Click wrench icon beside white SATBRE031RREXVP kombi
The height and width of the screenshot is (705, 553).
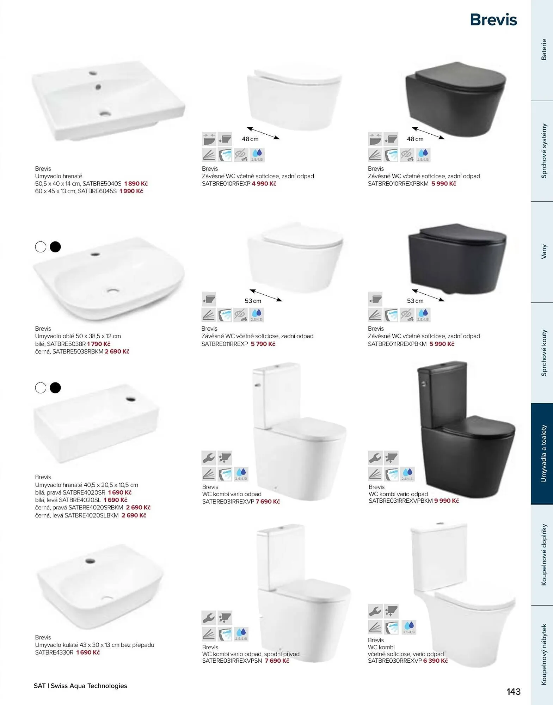pos(209,458)
